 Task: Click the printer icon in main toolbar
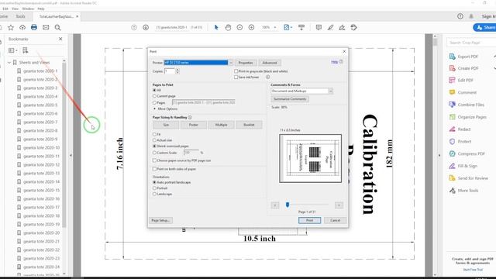tap(34, 28)
